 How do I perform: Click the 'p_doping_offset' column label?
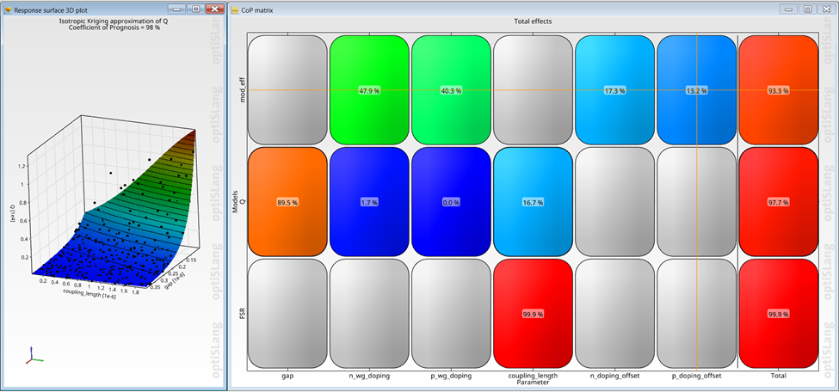click(x=696, y=376)
